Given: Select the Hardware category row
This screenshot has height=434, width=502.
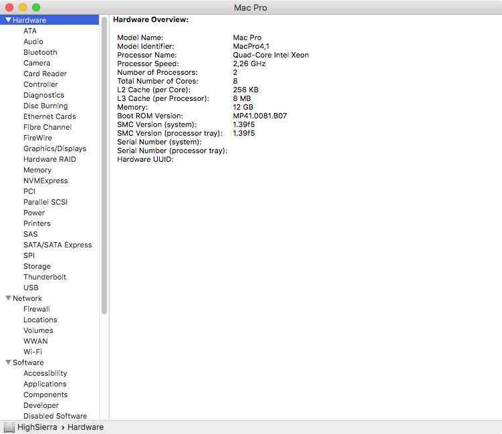Looking at the screenshot, I should tap(49, 20).
